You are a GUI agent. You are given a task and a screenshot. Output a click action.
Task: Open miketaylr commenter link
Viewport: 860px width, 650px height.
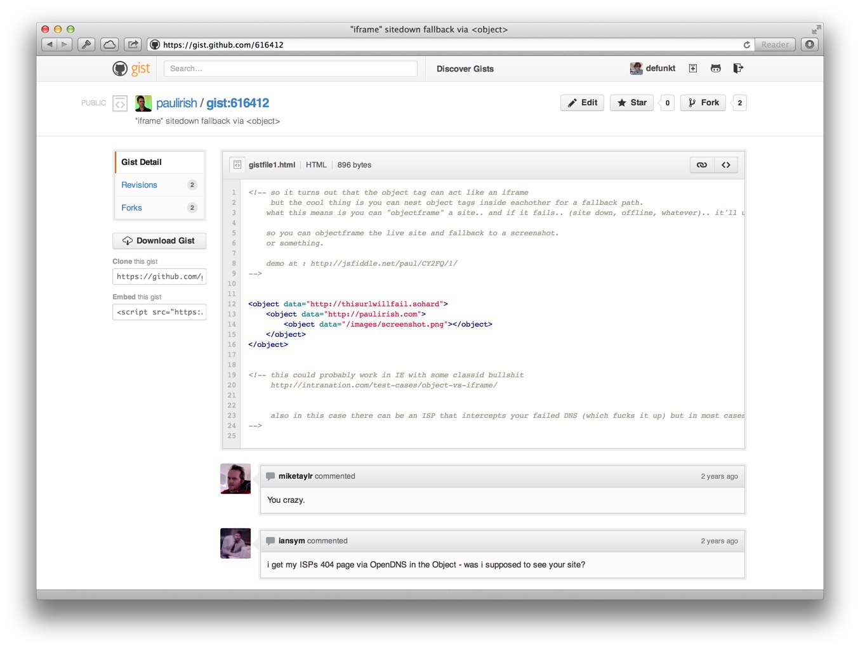pyautogui.click(x=295, y=476)
